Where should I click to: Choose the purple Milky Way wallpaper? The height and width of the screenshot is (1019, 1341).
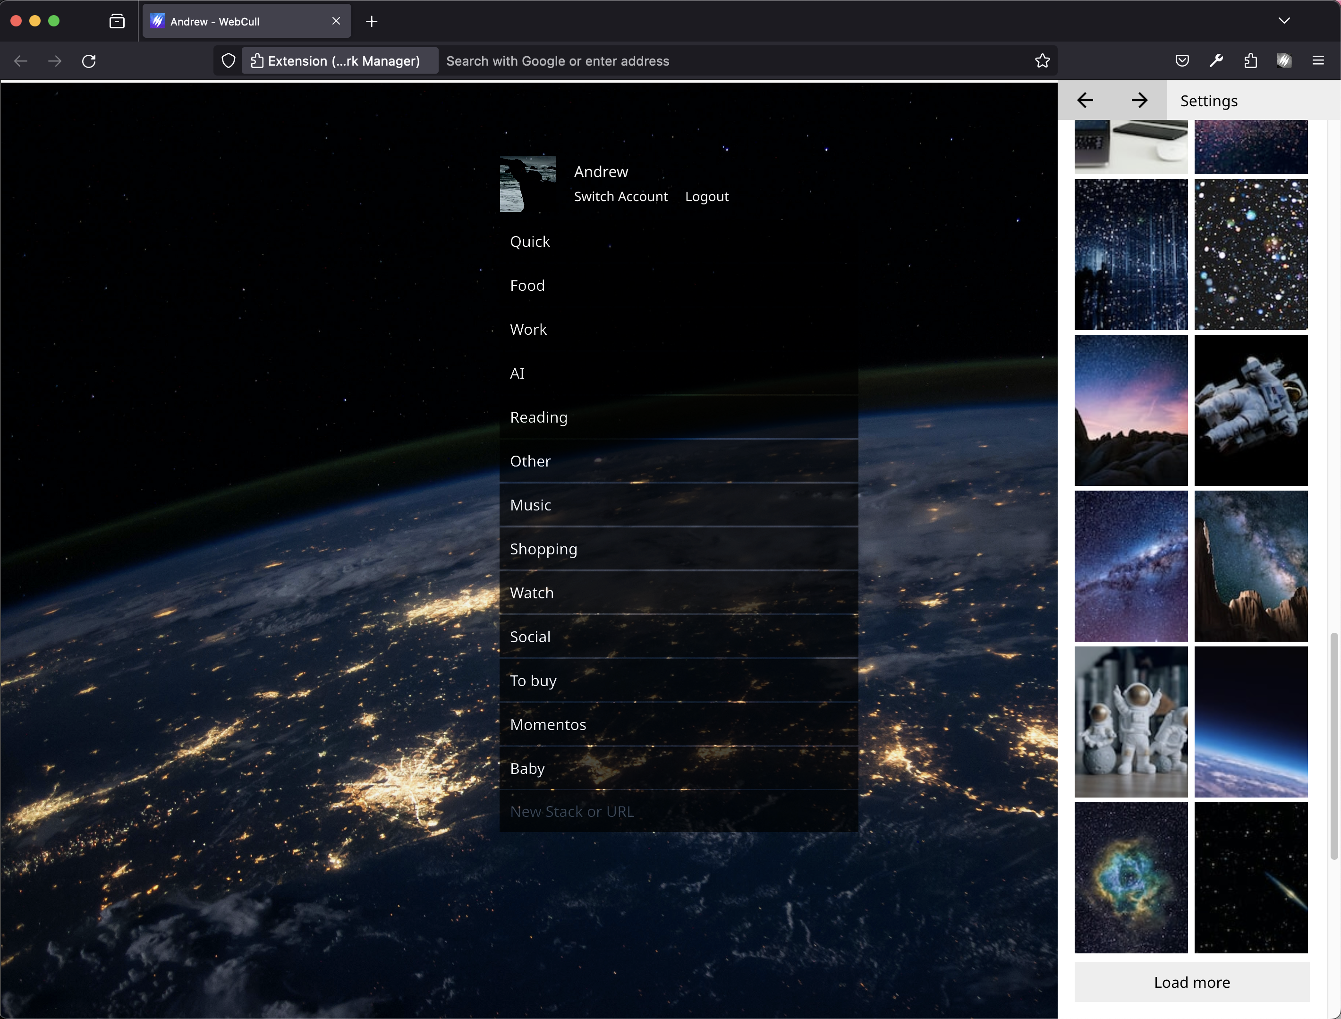[x=1131, y=566]
